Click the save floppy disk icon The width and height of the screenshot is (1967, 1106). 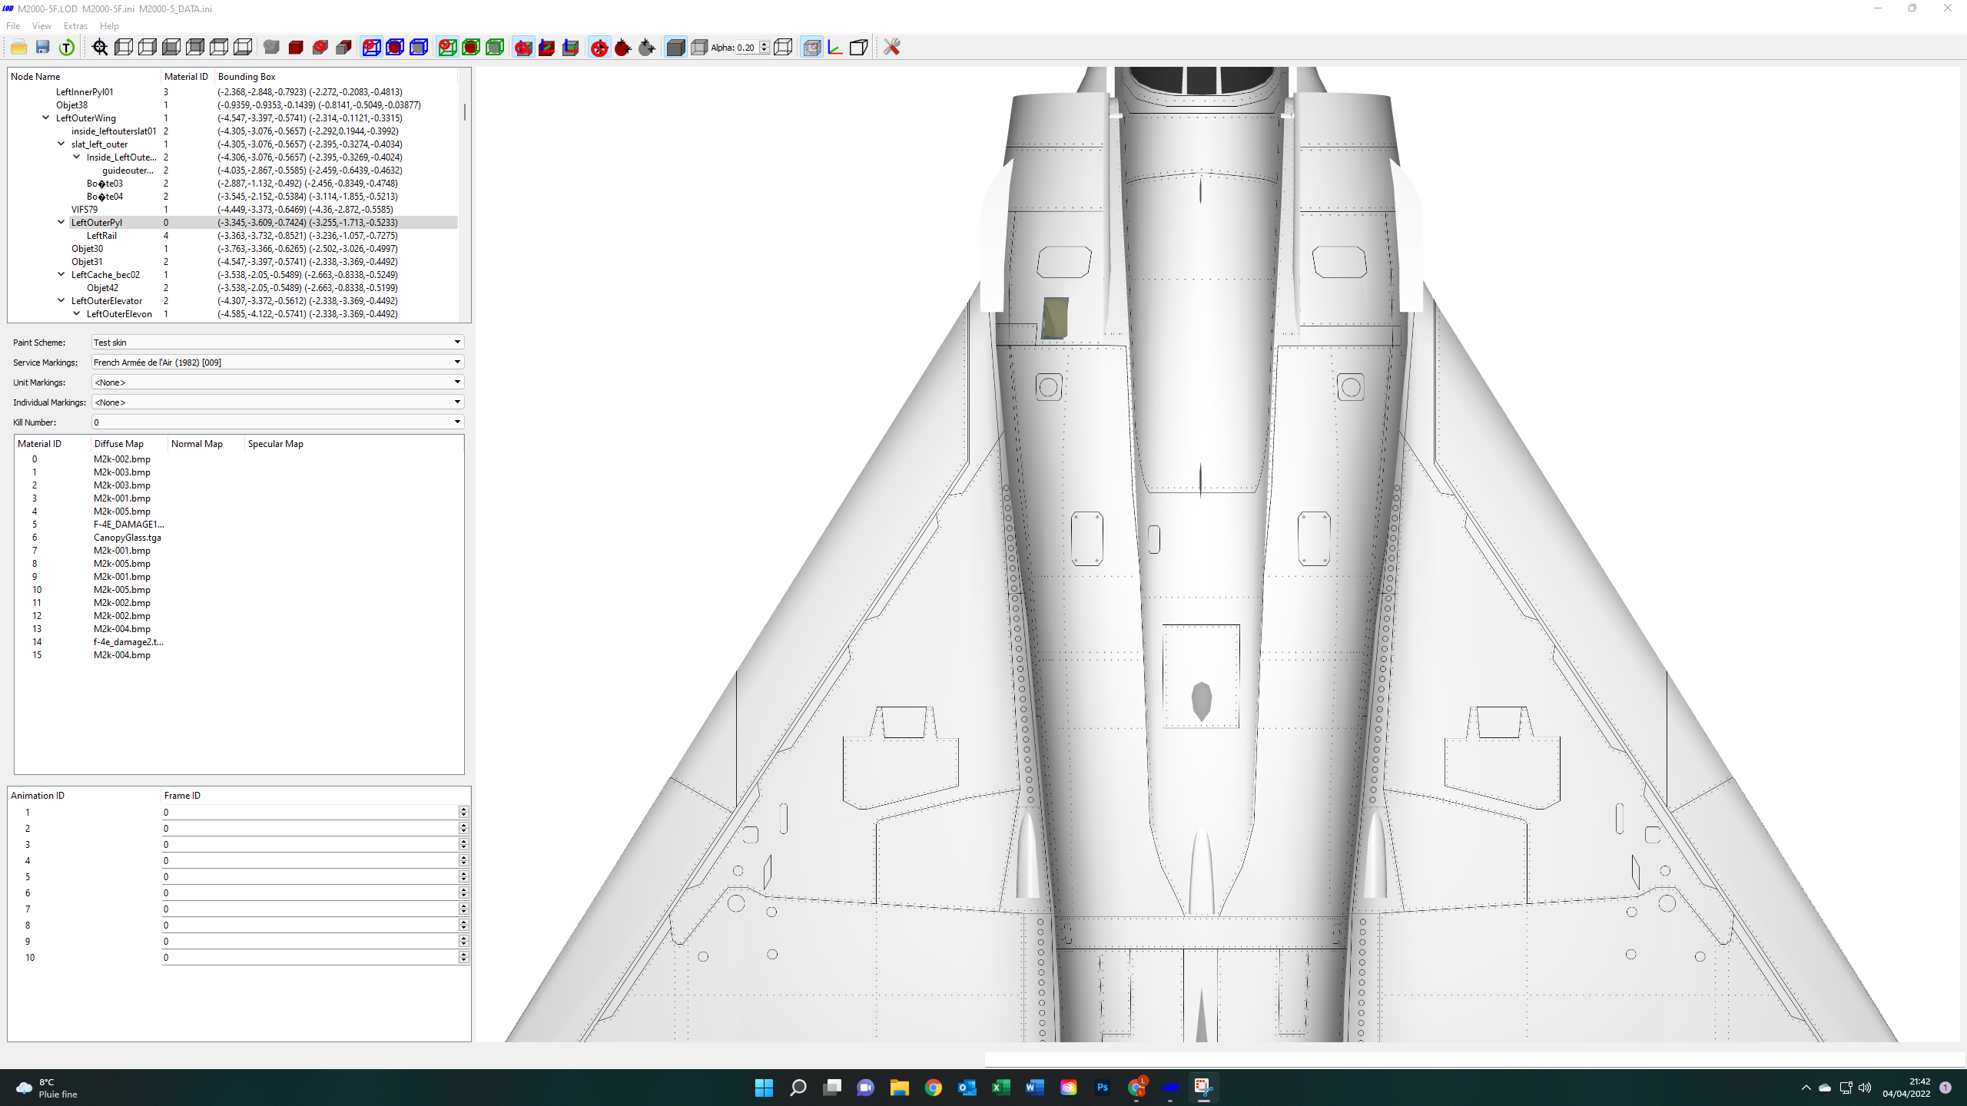point(43,48)
